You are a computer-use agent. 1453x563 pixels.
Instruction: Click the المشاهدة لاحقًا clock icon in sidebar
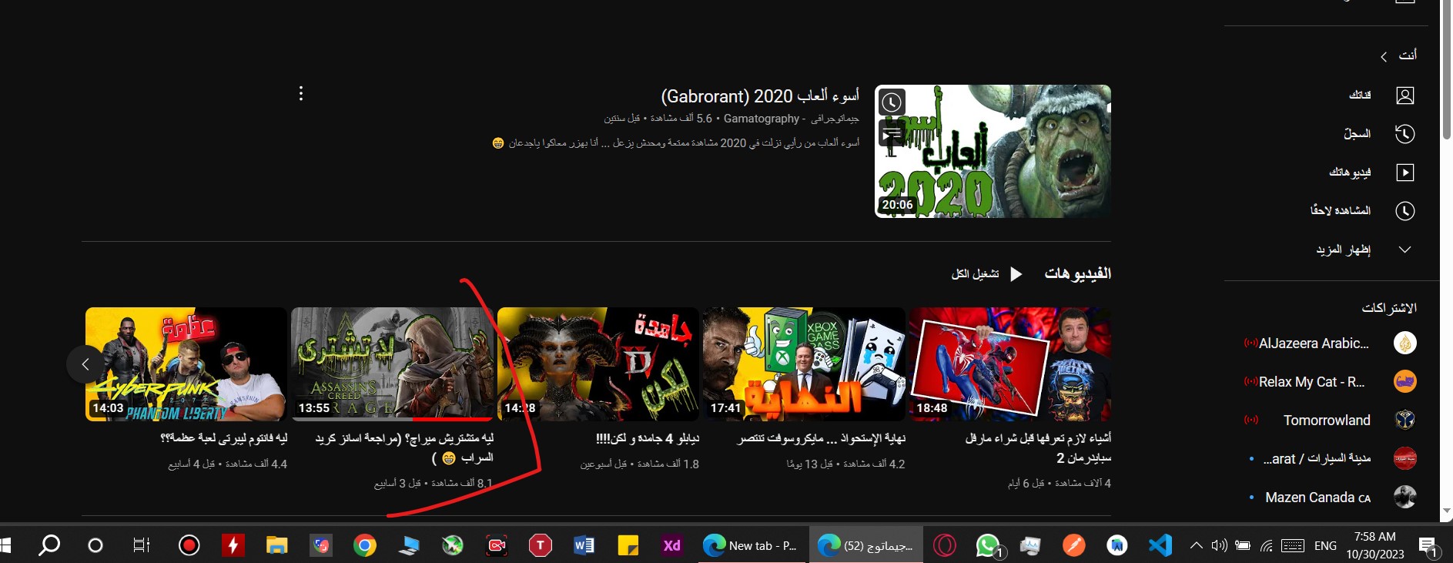click(x=1405, y=211)
